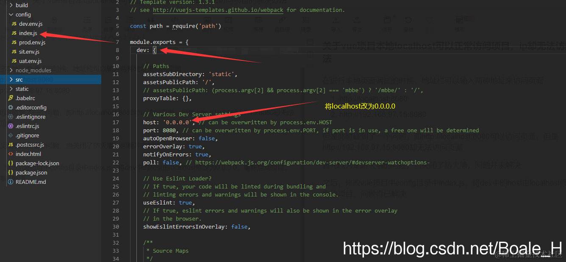The width and height of the screenshot is (566, 262).
Task: Click the 'static' value of assetsSubDirectory
Action: (221, 74)
